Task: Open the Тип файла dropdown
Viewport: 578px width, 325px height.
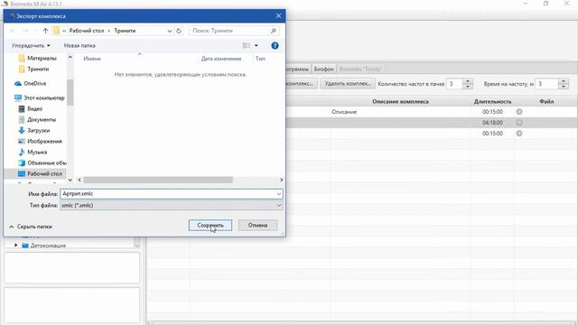Action: [172, 205]
